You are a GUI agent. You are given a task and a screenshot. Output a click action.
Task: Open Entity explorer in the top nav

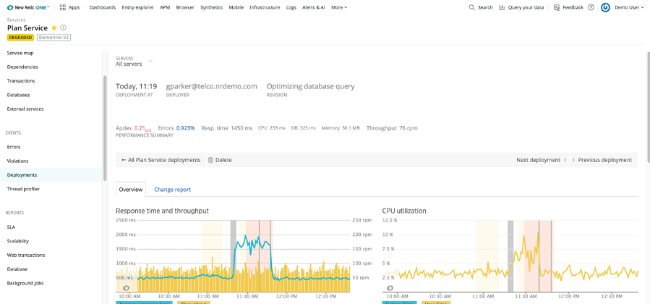137,7
